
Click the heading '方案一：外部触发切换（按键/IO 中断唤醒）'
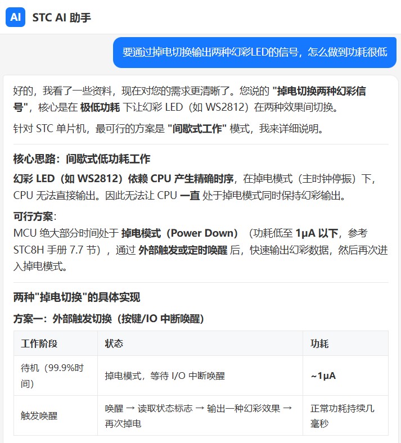pyautogui.click(x=109, y=319)
